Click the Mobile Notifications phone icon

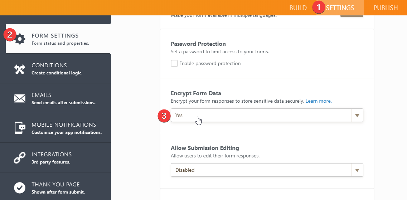[x=19, y=128]
